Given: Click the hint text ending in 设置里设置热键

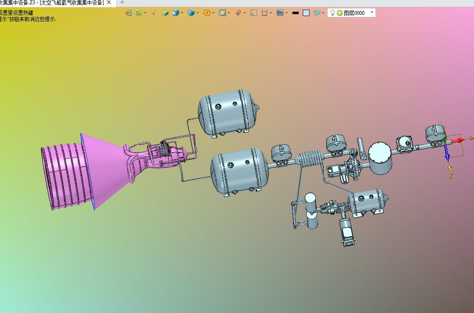Looking at the screenshot, I should click(16, 13).
